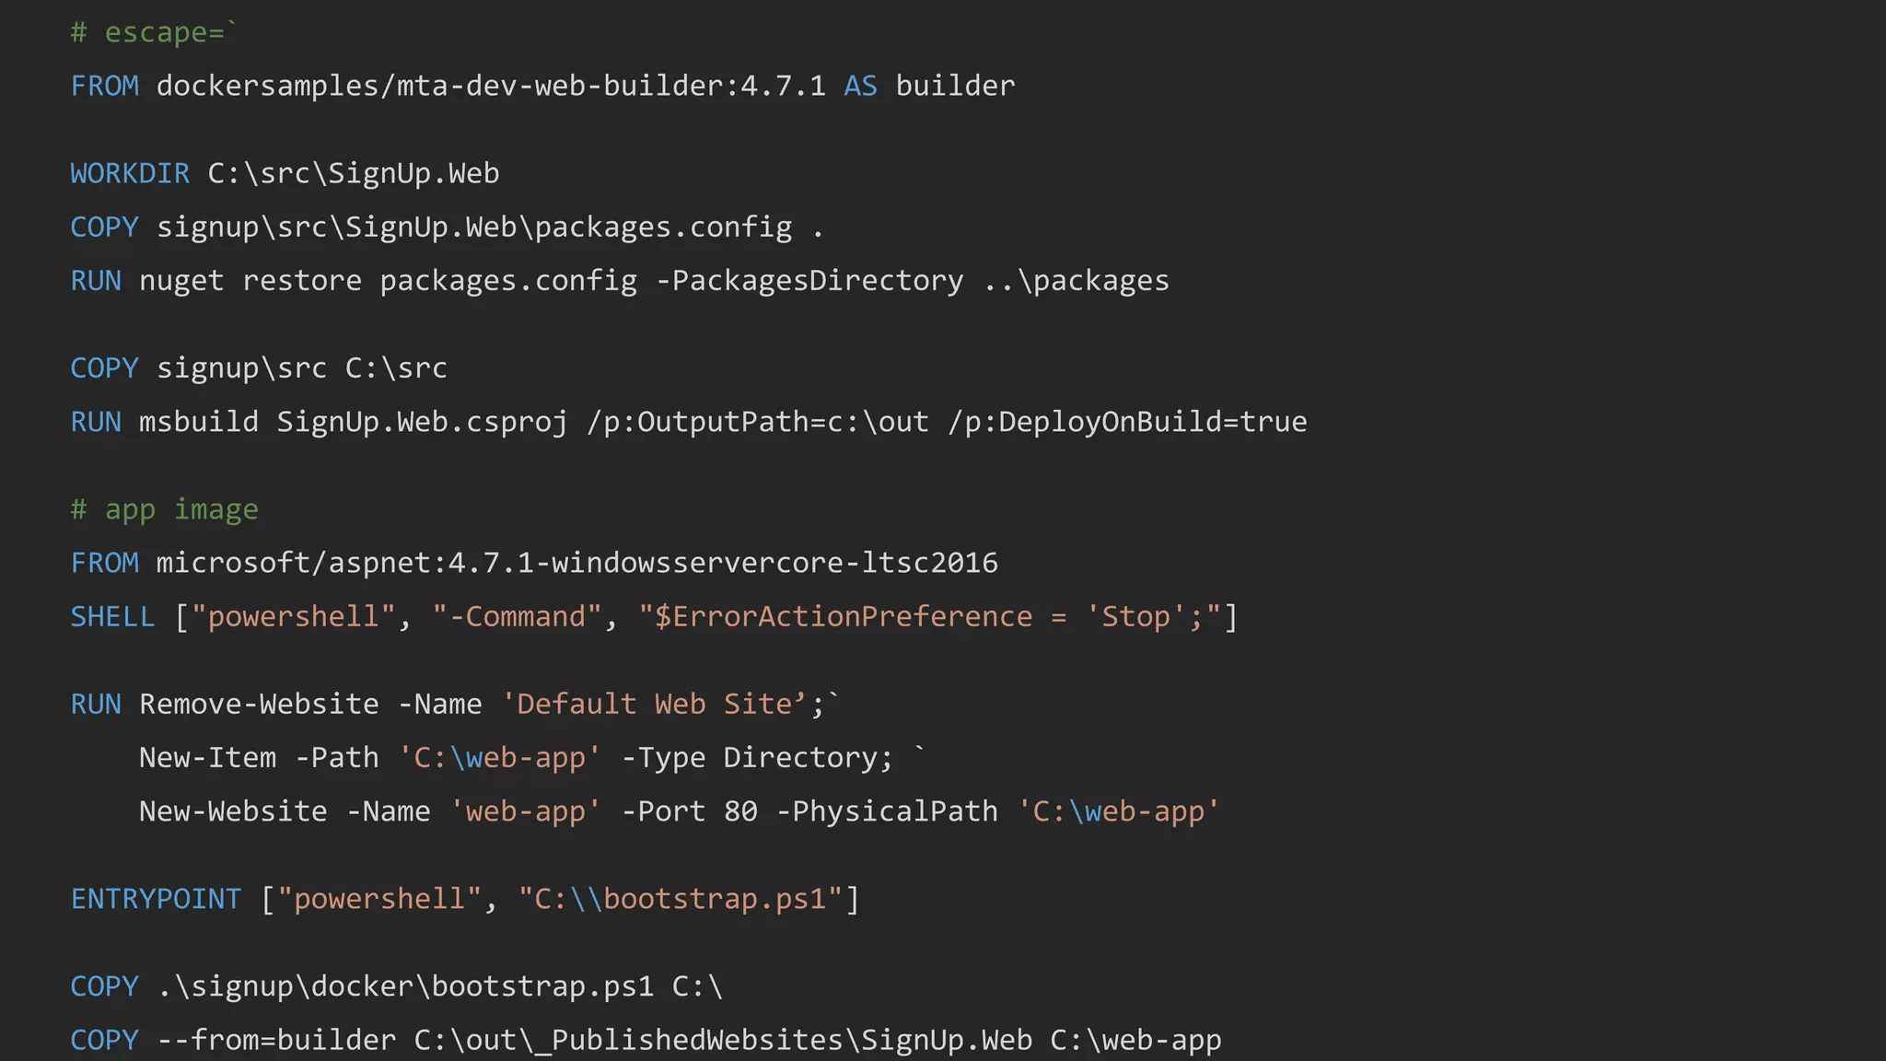Viewport: 1886px width, 1061px height.
Task: Select 'dockersamples/mta-dev-web-builder:4.7.1' image name
Action: (491, 86)
